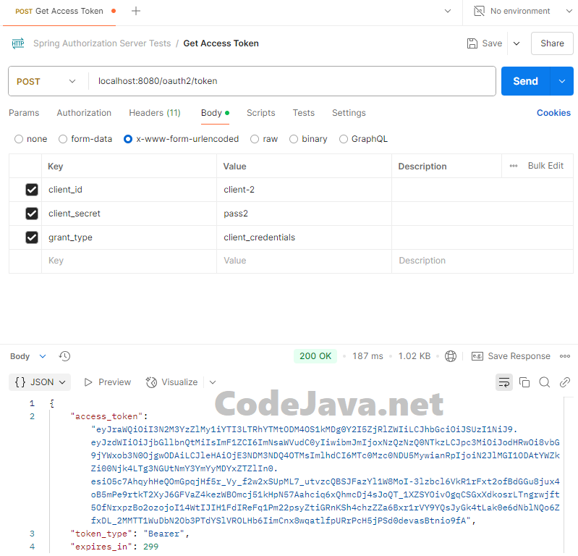Click the Save Response example icon
578x556 pixels.
click(477, 356)
